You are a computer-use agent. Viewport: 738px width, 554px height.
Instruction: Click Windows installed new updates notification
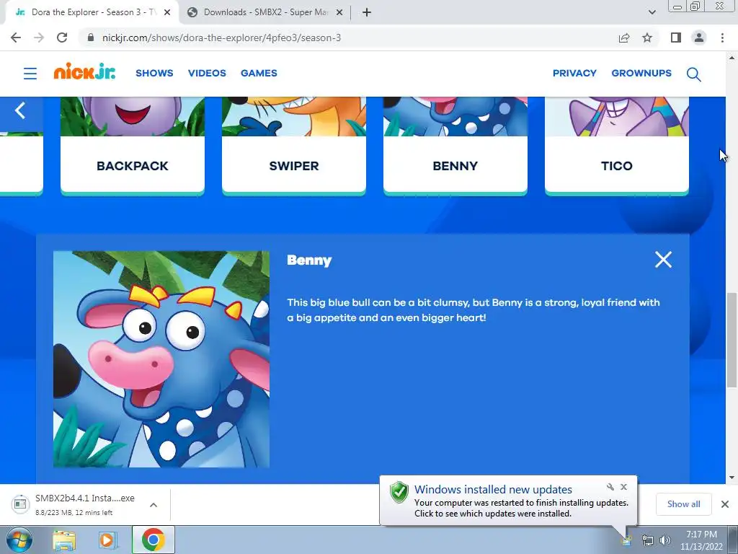coord(508,501)
